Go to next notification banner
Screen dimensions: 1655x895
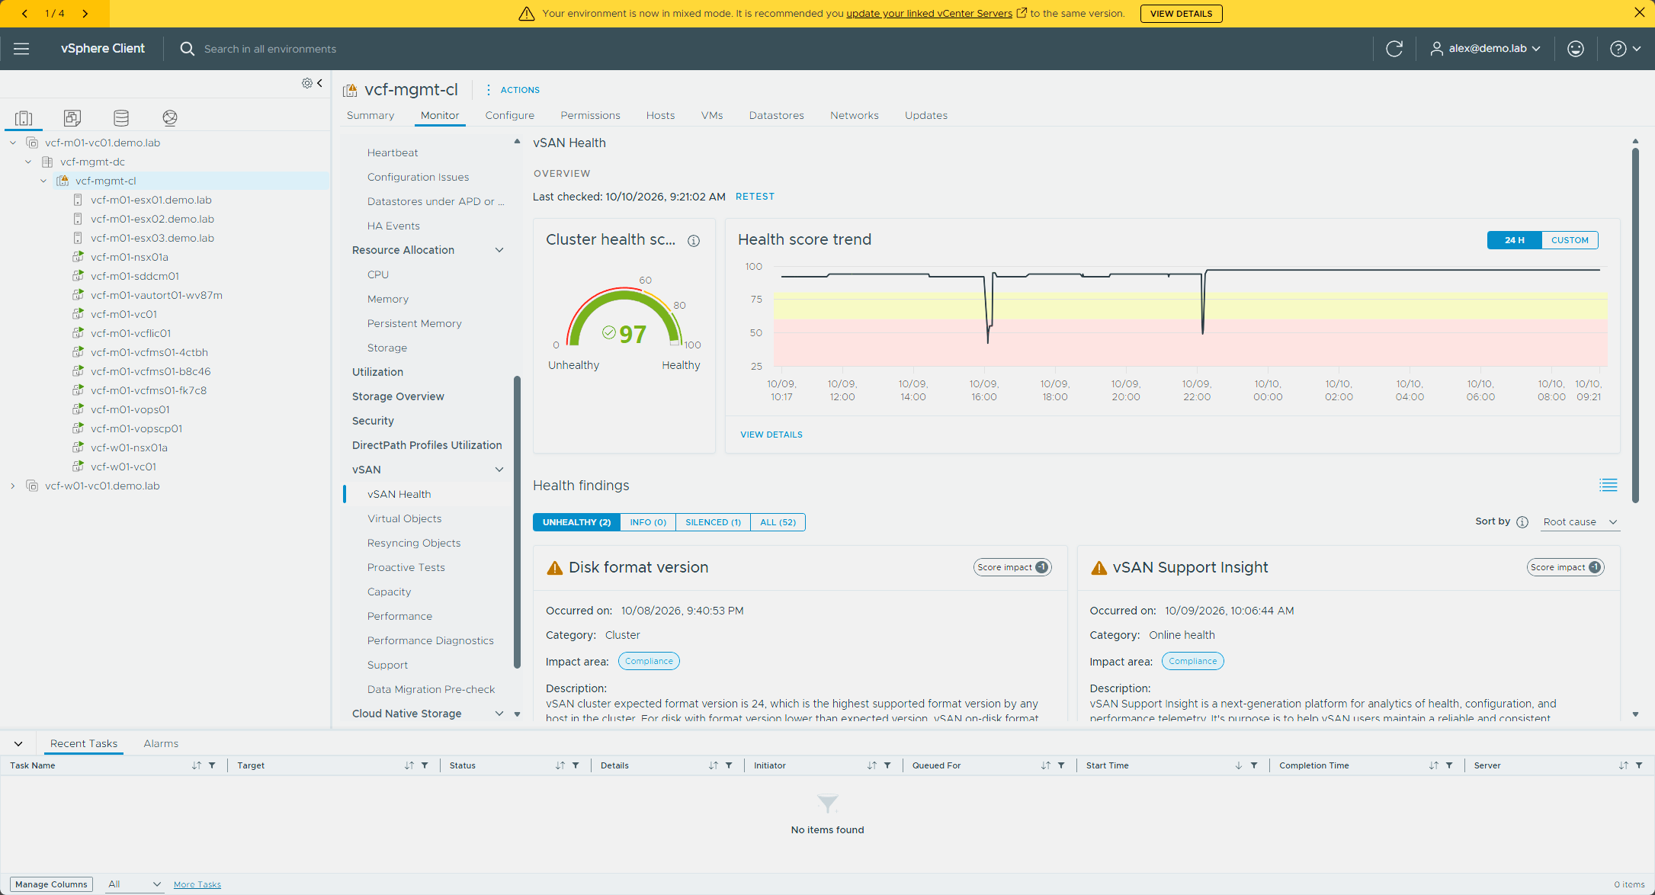pyautogui.click(x=85, y=14)
